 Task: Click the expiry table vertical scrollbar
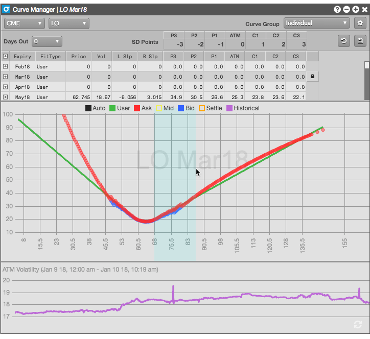366,65
